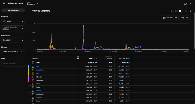The image size is (195, 104).
Task: Uncheck the Philippines row checkbox
Action: coord(33,80)
